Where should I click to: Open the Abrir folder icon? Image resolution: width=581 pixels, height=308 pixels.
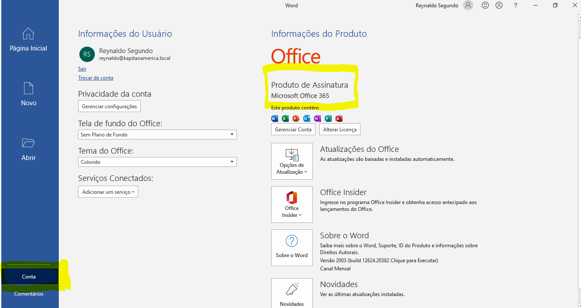coord(28,143)
